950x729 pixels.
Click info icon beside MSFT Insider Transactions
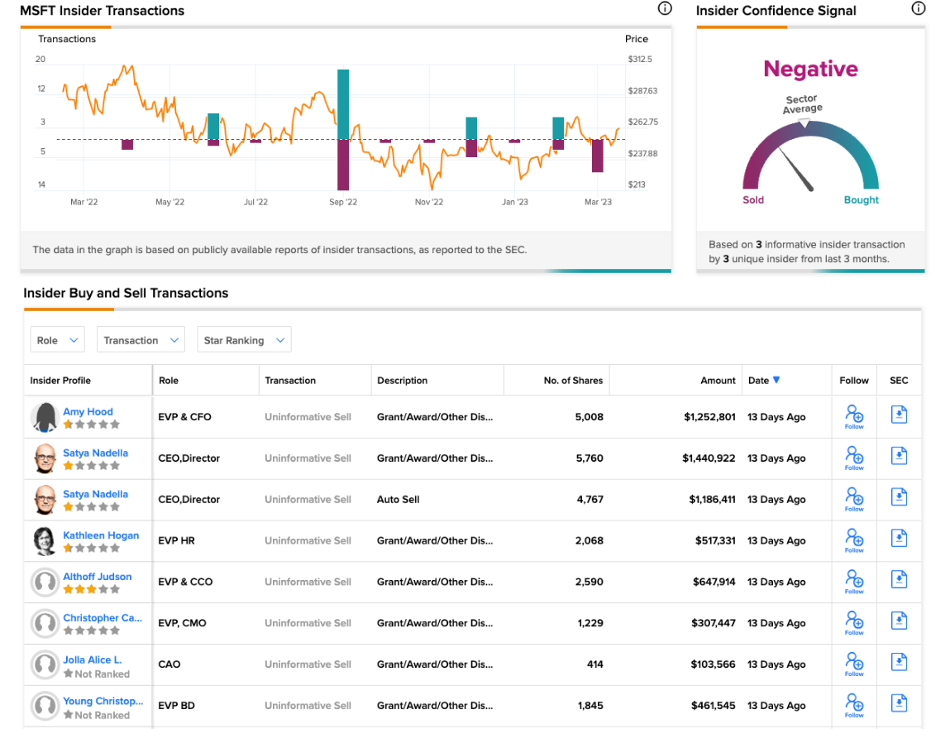tap(665, 8)
